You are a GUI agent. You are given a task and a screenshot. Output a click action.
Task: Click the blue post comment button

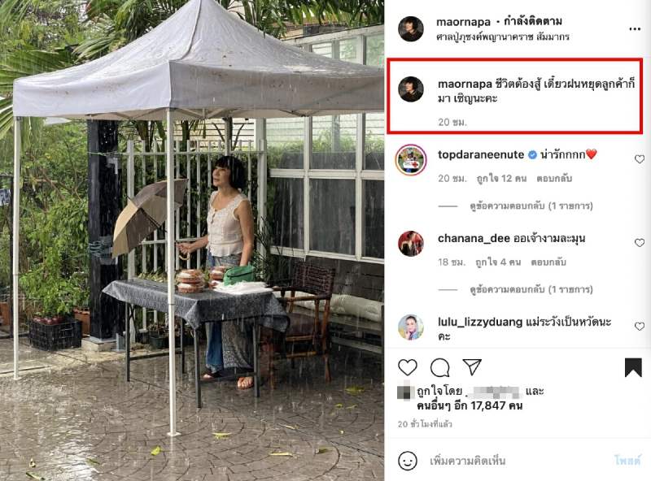627,460
